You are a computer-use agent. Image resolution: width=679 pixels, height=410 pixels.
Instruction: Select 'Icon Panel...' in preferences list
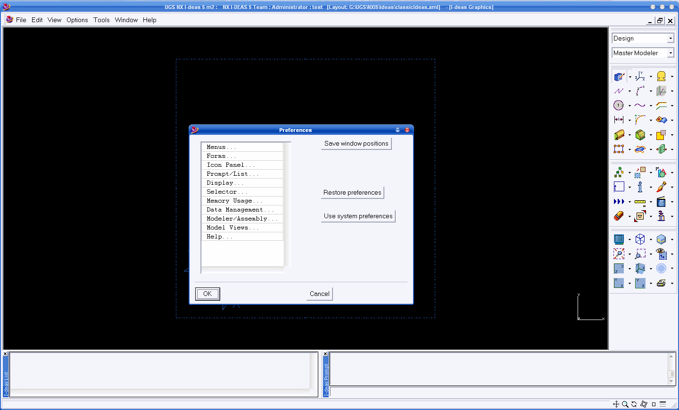coord(242,165)
